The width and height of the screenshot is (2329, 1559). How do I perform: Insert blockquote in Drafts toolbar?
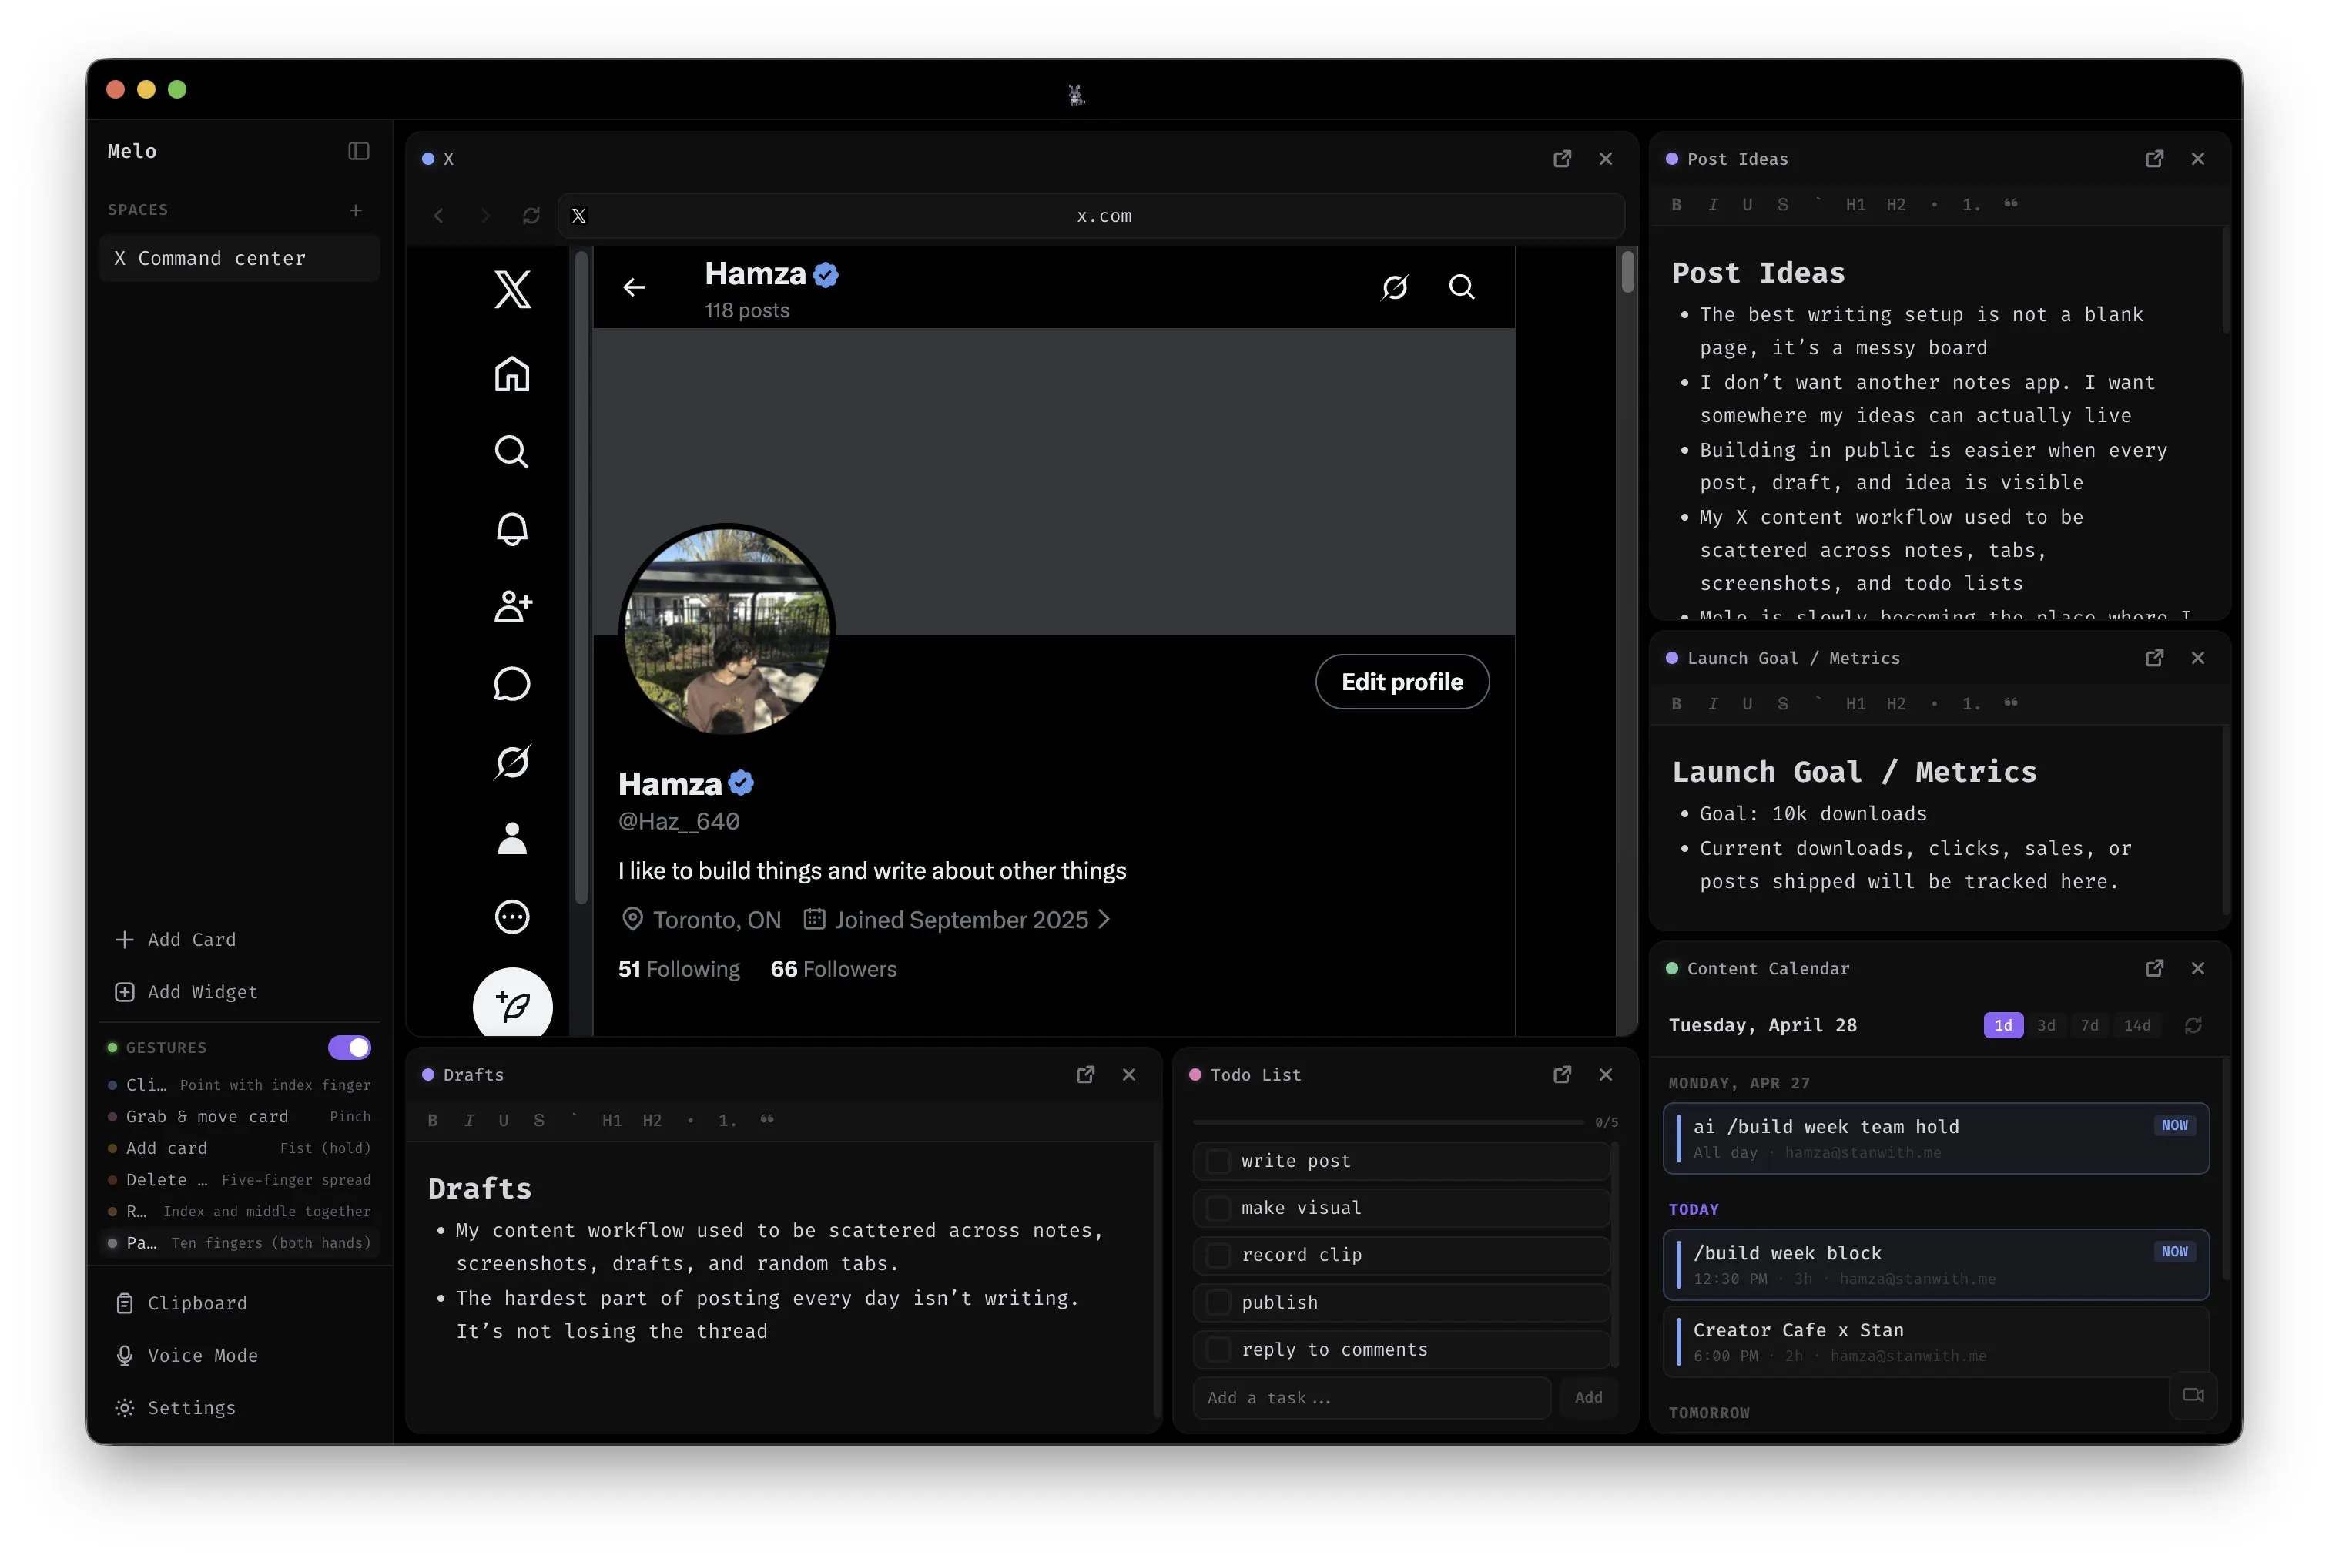click(x=766, y=1121)
